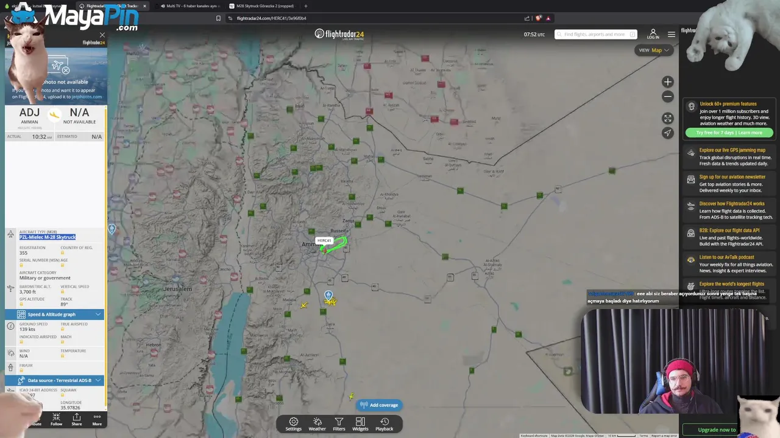Collapse the Speed & Altitude graph section

[98, 315]
